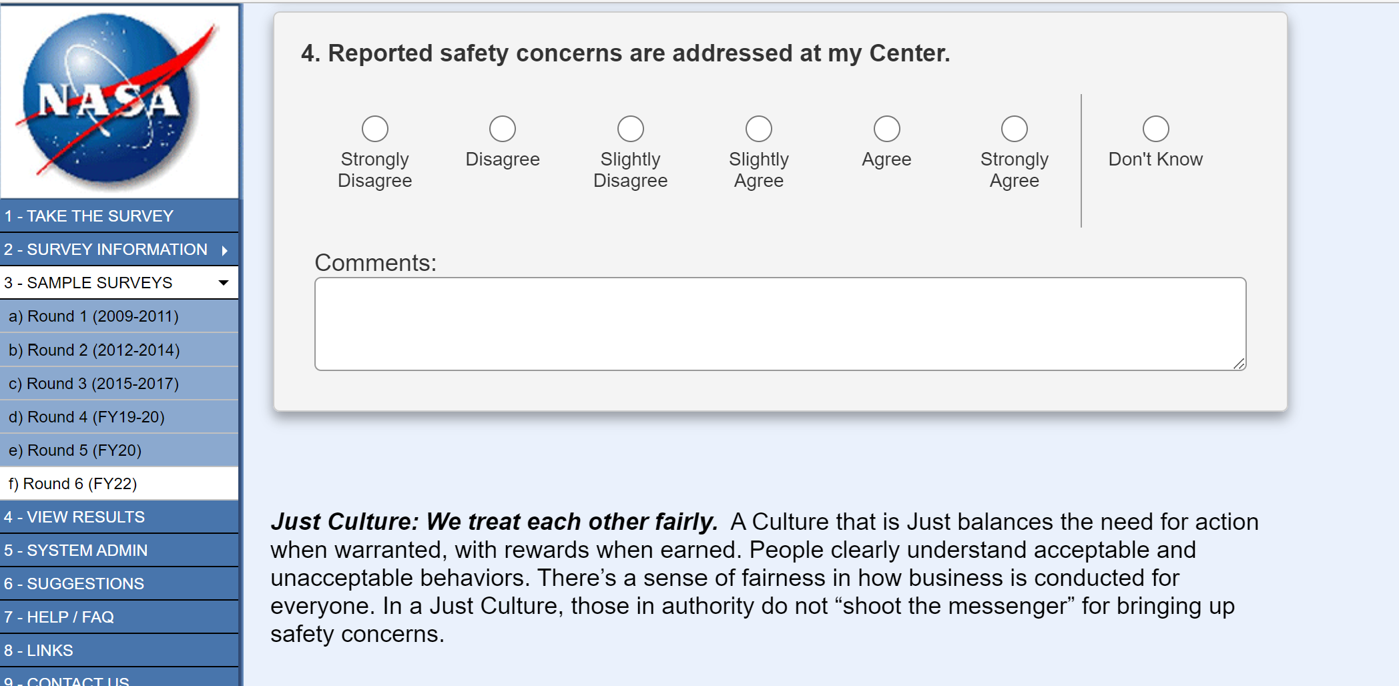The height and width of the screenshot is (686, 1399).
Task: Go to the System Admin section
Action: [75, 551]
